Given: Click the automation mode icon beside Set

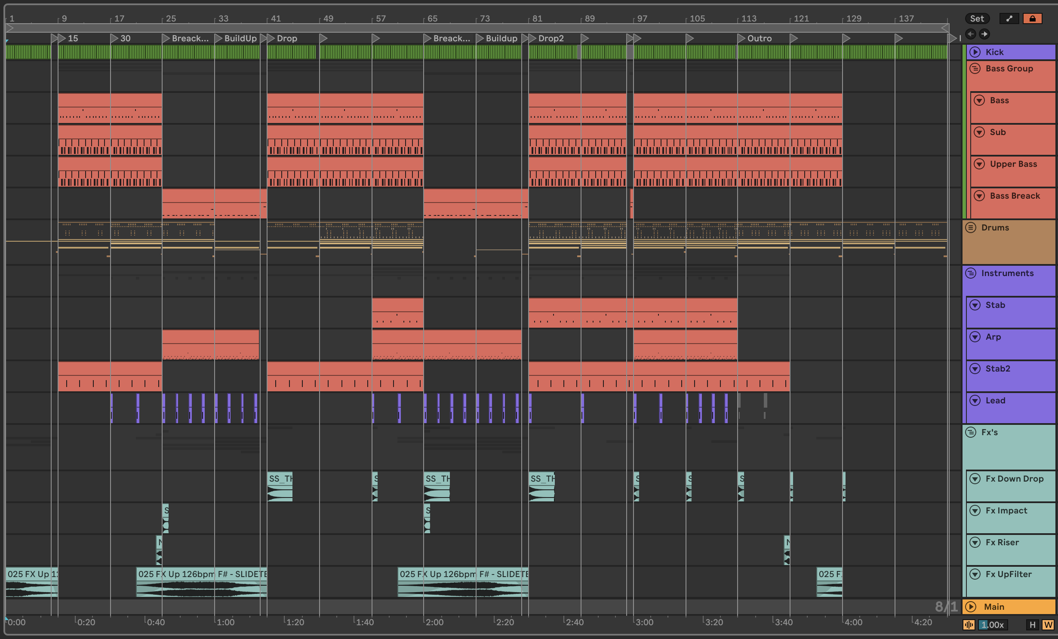Looking at the screenshot, I should pyautogui.click(x=1009, y=18).
